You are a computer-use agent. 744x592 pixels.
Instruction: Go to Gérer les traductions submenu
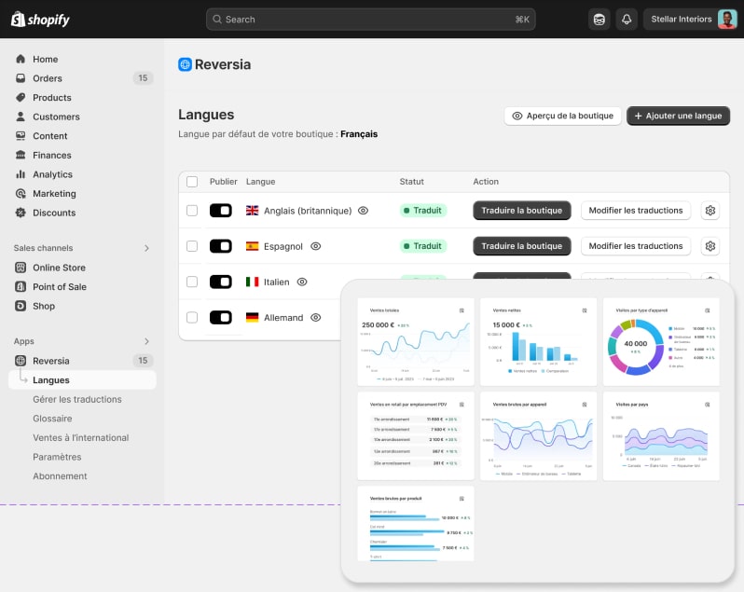tap(77, 399)
